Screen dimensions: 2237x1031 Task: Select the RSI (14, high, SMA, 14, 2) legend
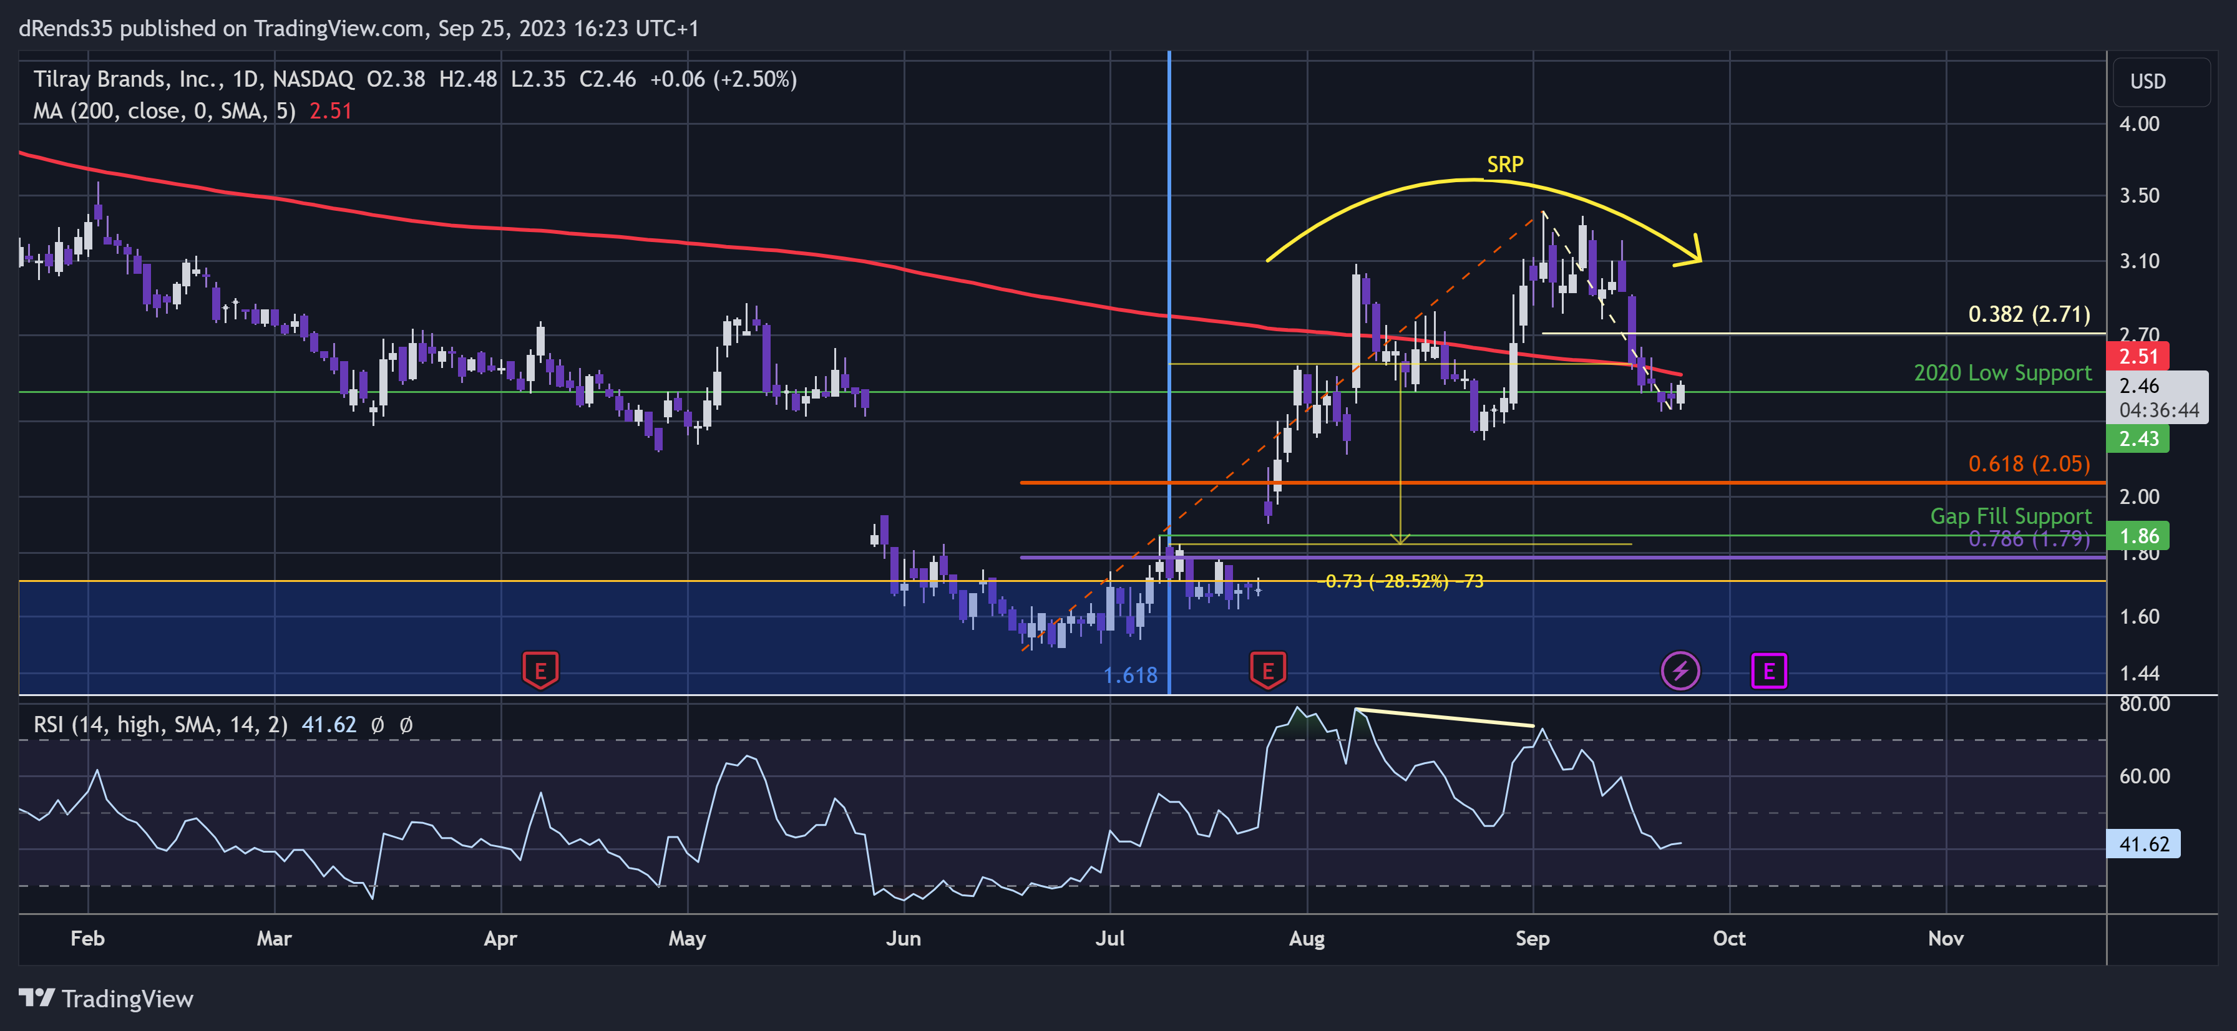[x=160, y=725]
